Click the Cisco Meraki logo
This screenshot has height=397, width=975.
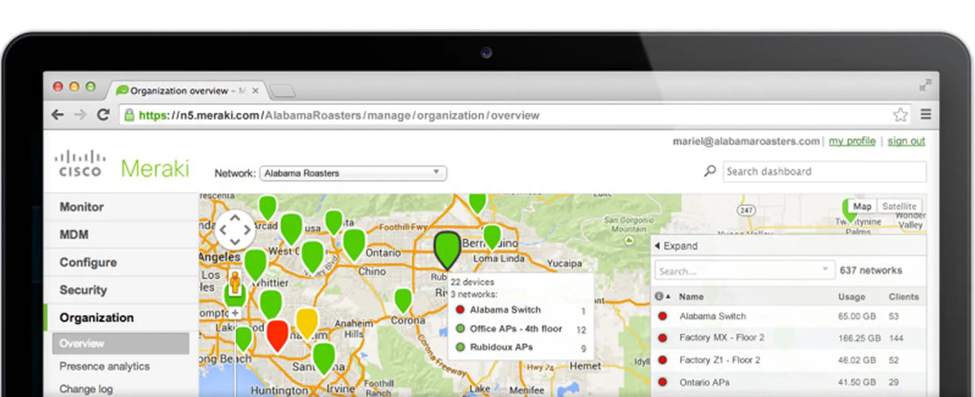(x=122, y=165)
